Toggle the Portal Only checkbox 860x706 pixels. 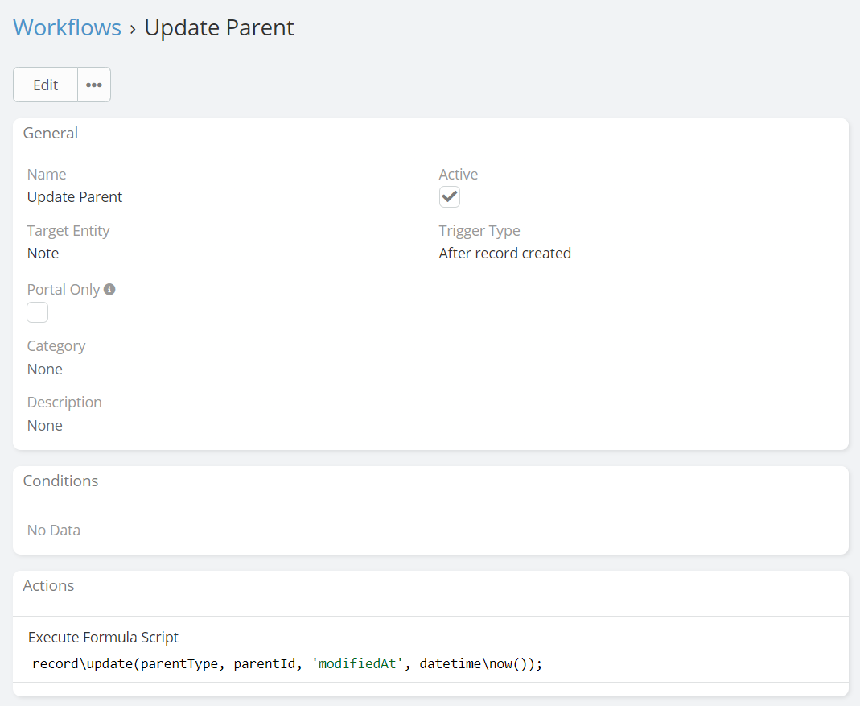click(x=38, y=312)
